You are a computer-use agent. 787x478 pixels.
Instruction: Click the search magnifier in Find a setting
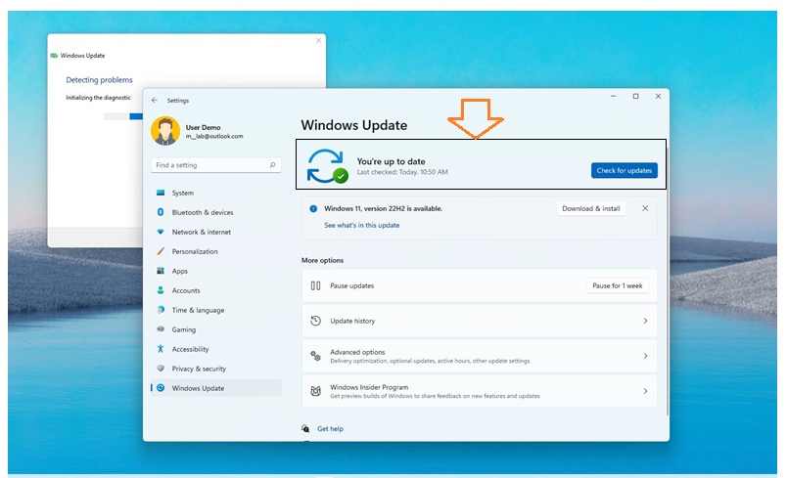272,165
